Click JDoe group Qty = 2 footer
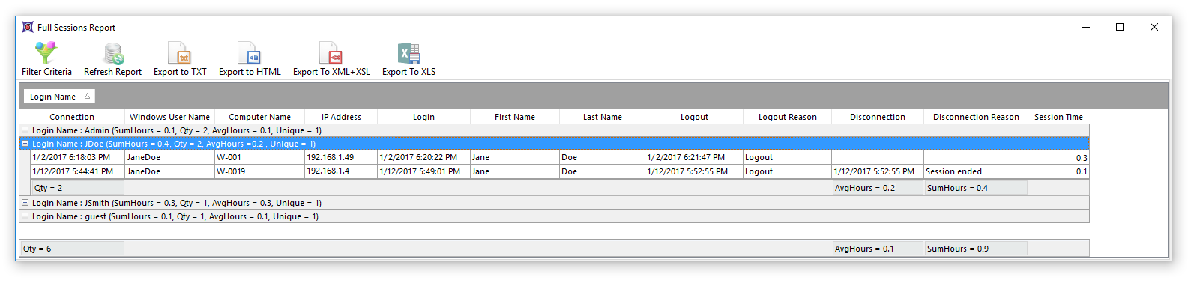1188x283 pixels. click(78, 188)
